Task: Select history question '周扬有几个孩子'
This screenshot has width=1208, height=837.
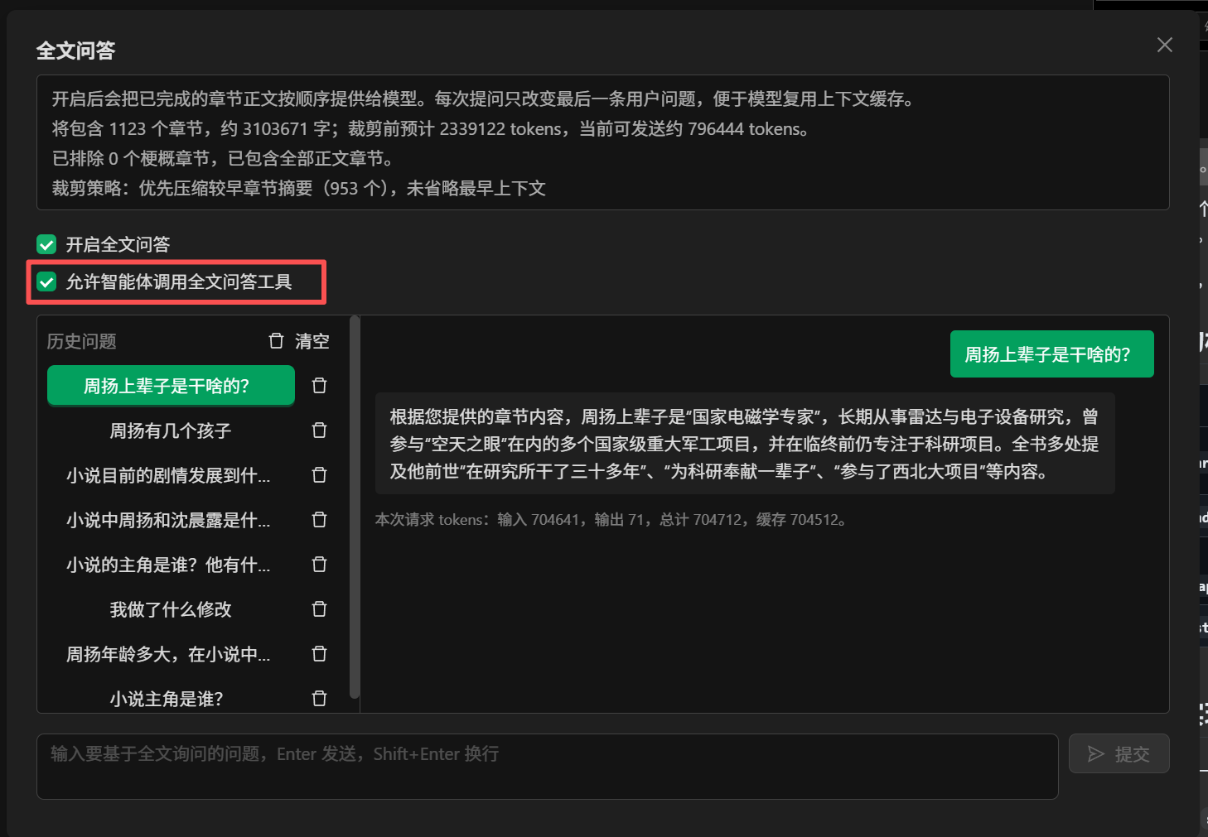Action: point(171,431)
